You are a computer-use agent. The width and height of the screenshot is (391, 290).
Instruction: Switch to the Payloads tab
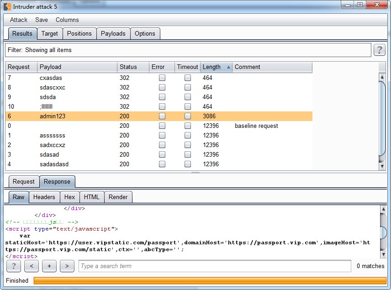tap(113, 33)
